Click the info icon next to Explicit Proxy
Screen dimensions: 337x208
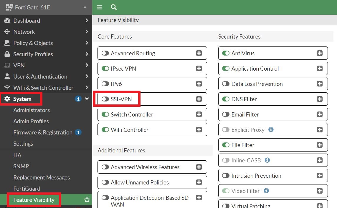click(271, 130)
